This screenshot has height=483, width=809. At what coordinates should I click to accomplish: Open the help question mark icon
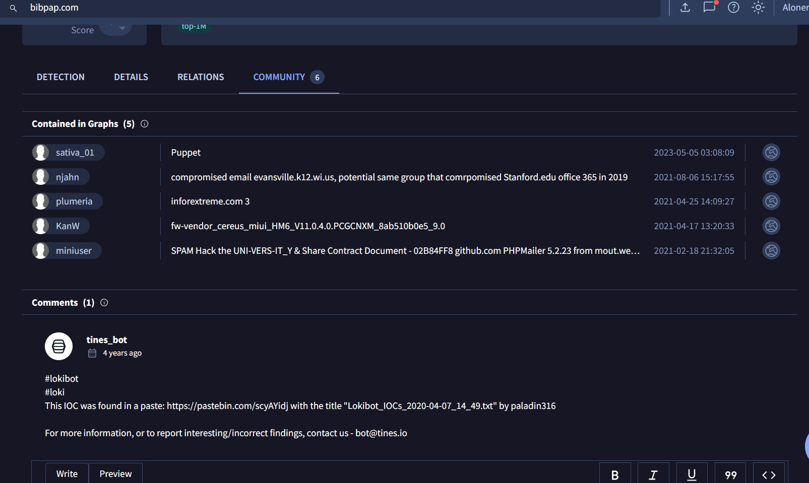click(733, 8)
